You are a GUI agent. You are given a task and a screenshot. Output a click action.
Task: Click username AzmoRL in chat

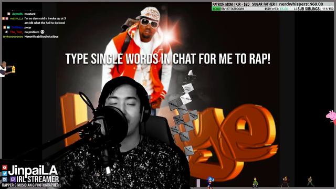(17, 14)
